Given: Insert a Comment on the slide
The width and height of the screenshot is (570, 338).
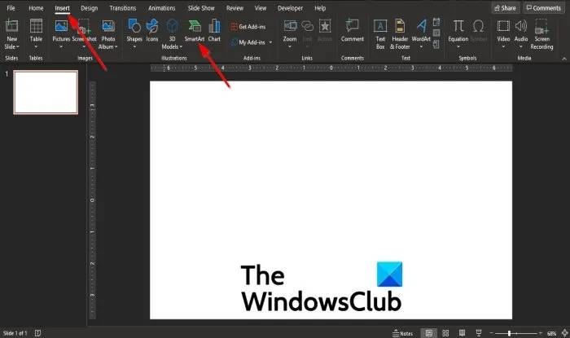Looking at the screenshot, I should tap(353, 31).
